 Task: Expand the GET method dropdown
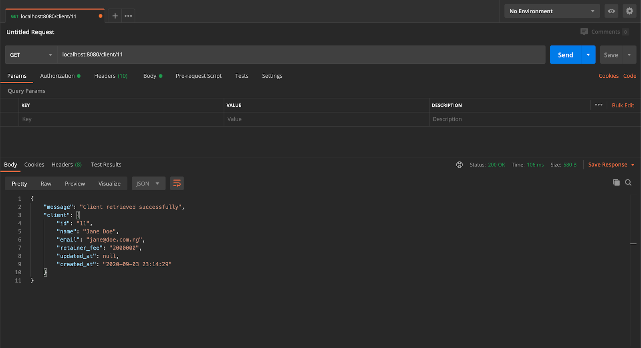(31, 55)
